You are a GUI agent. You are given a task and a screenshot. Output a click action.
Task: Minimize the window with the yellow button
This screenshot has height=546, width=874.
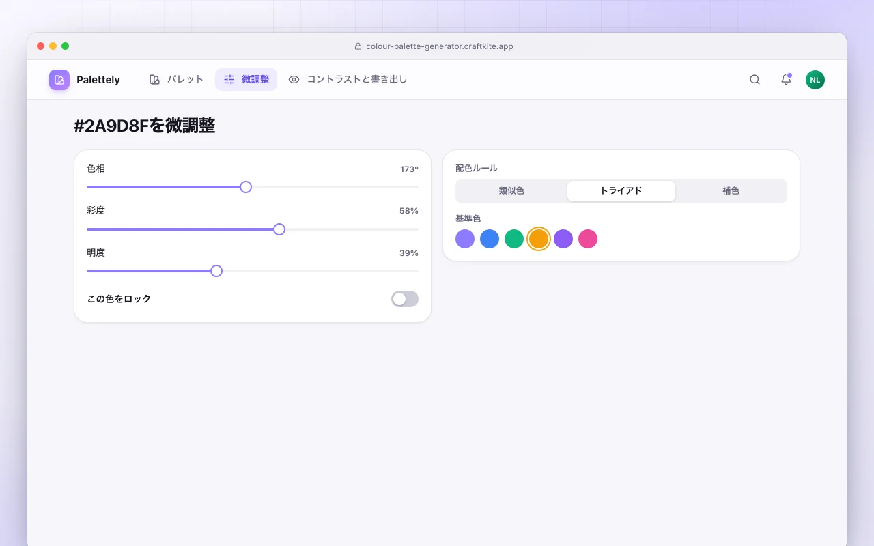(x=53, y=46)
